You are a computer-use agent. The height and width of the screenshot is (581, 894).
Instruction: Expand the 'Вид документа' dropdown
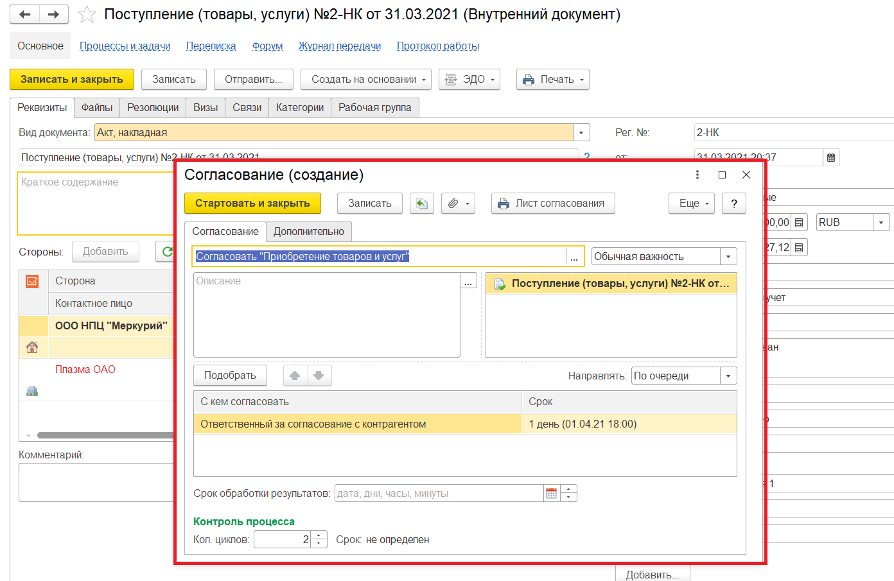tap(581, 133)
